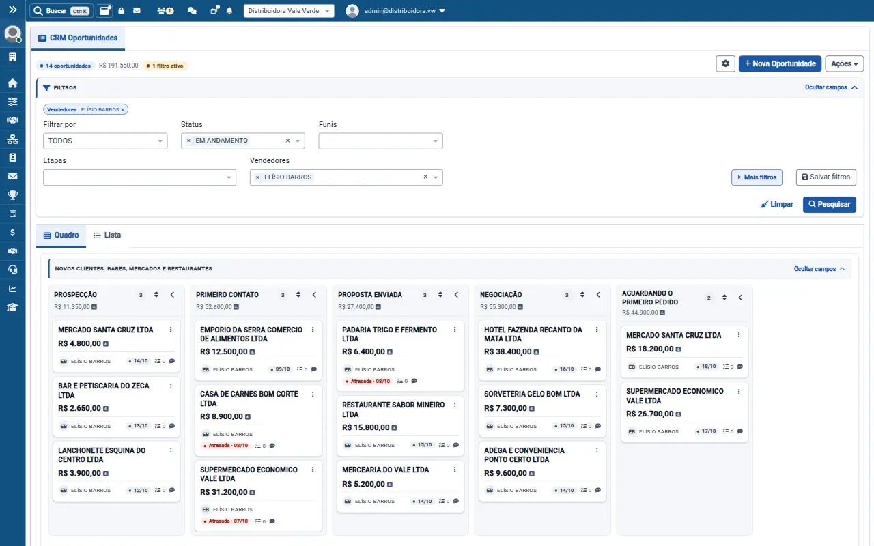874x546 pixels.
Task: Open the Ações dropdown button
Action: pyautogui.click(x=845, y=63)
